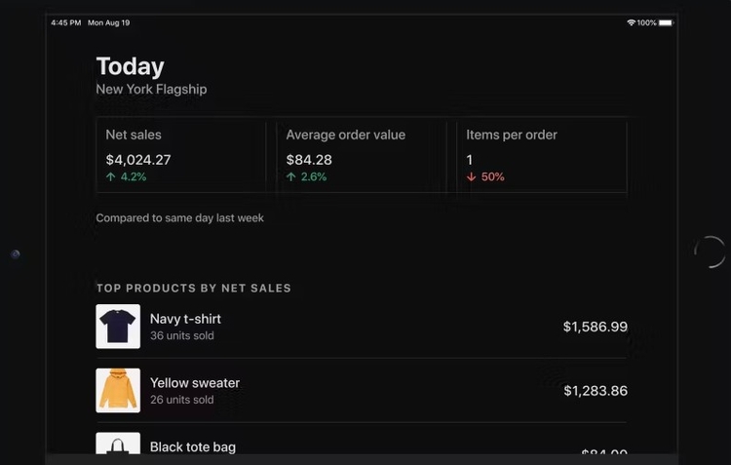The height and width of the screenshot is (465, 731).
Task: Tap the 4:45 PM status bar clock
Action: coord(65,22)
